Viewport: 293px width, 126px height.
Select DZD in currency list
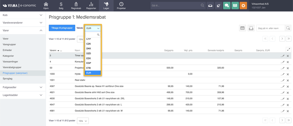pyautogui.click(x=93, y=53)
